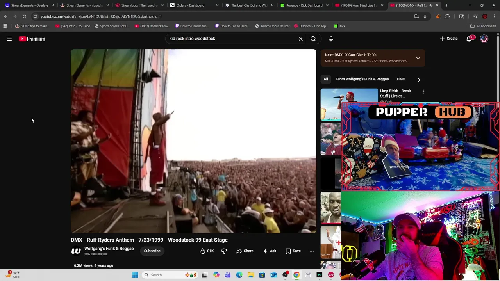Open Microsoft Edge from taskbar
Viewport: 500px width, 281px height.
[x=239, y=275]
